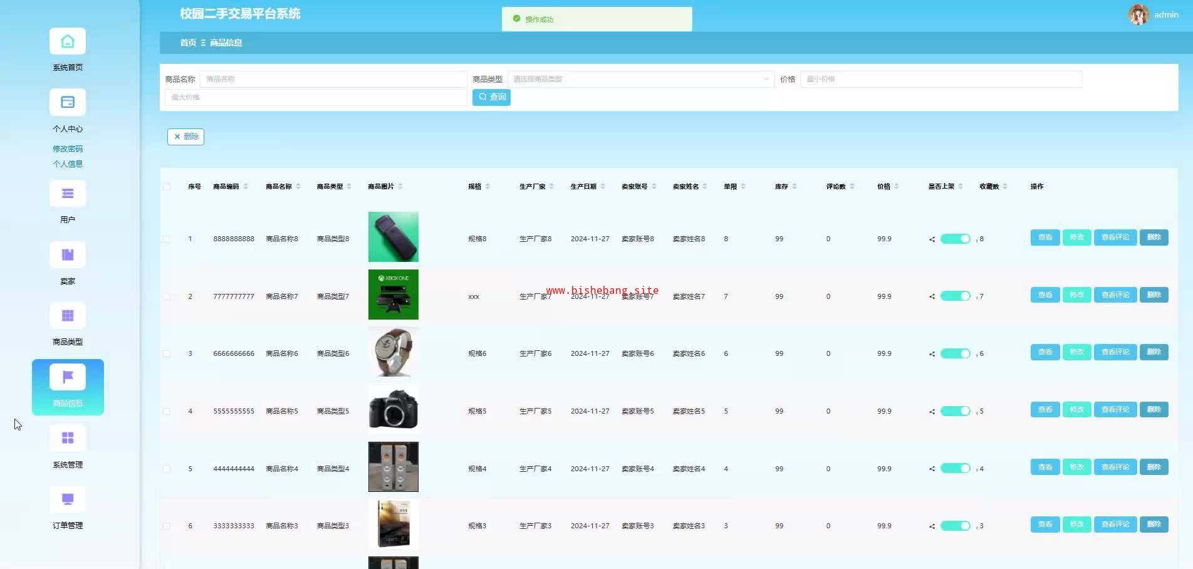Open the 订单管理 monitor icon
This screenshot has width=1193, height=569.
68,499
